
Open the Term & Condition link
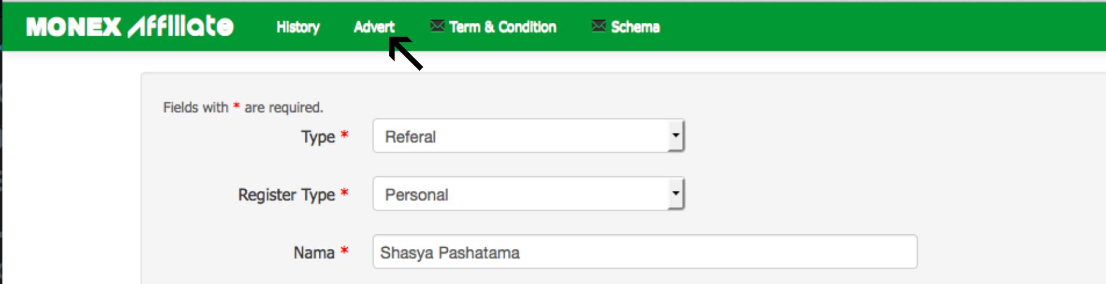click(502, 27)
